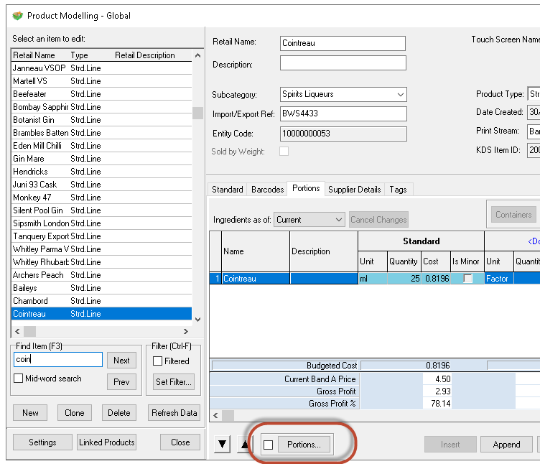This screenshot has height=464, width=540.
Task: Click the Cancel Changes button
Action: pyautogui.click(x=378, y=220)
